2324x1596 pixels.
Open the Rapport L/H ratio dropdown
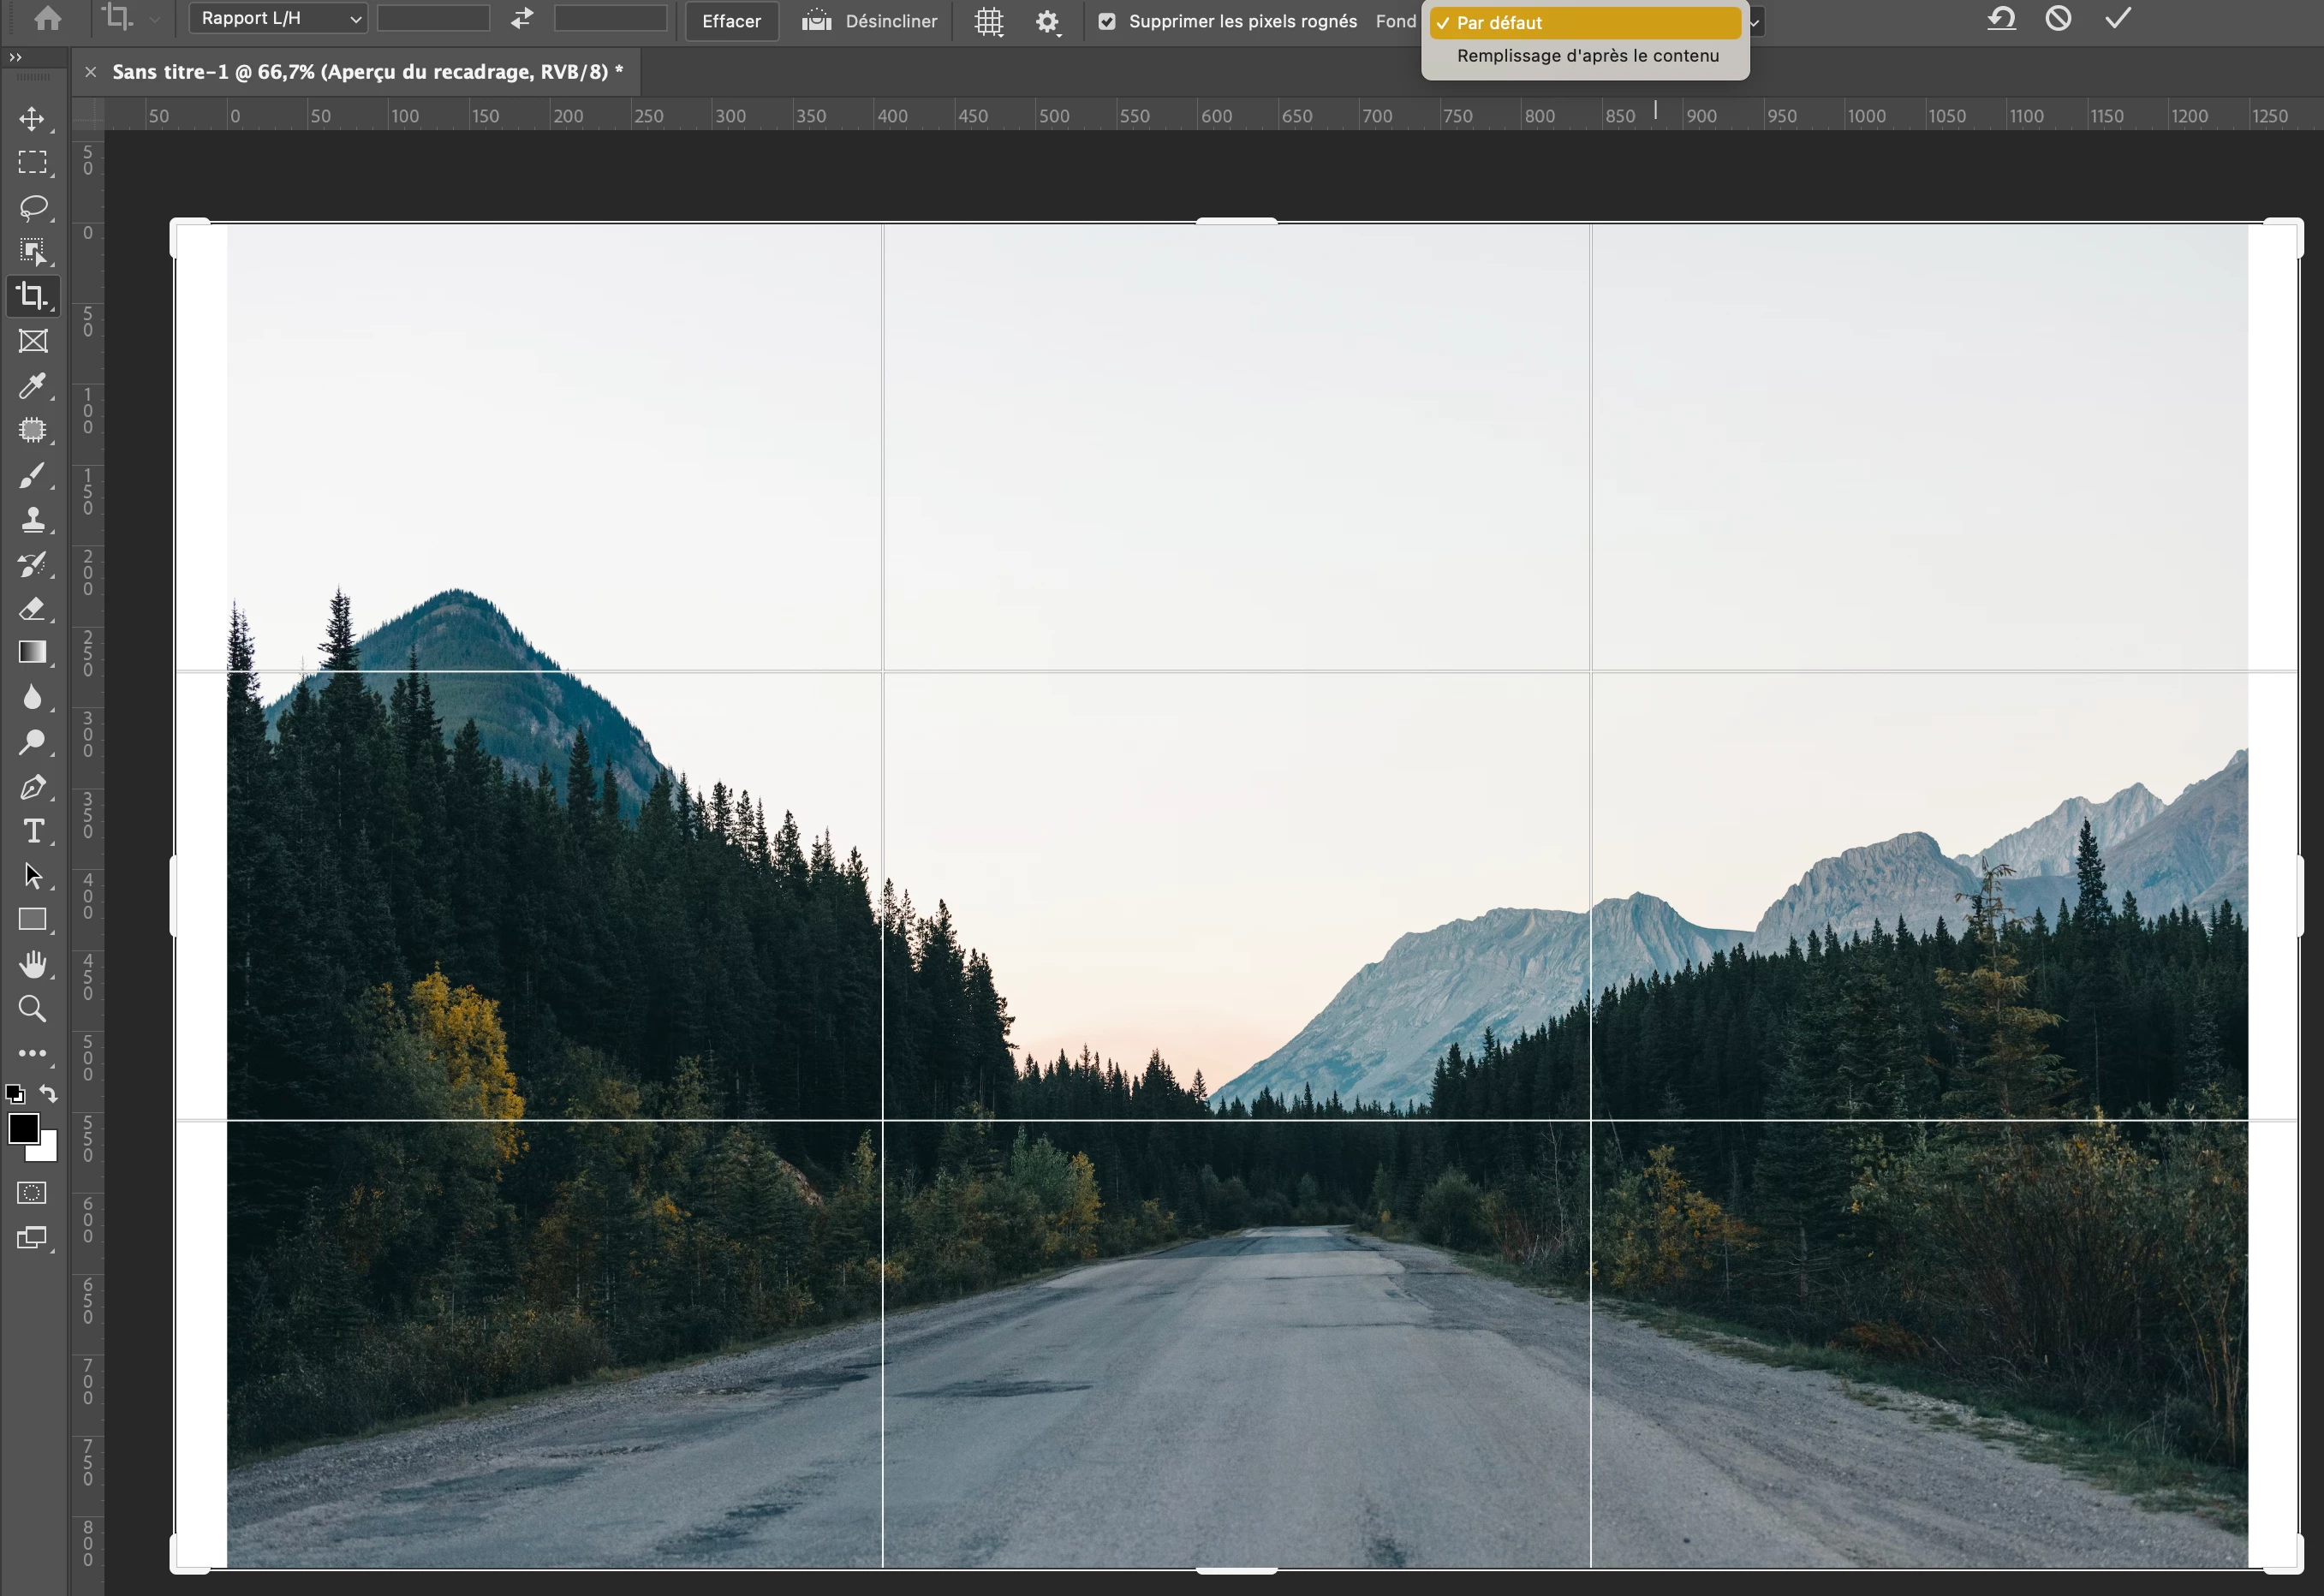click(x=279, y=18)
